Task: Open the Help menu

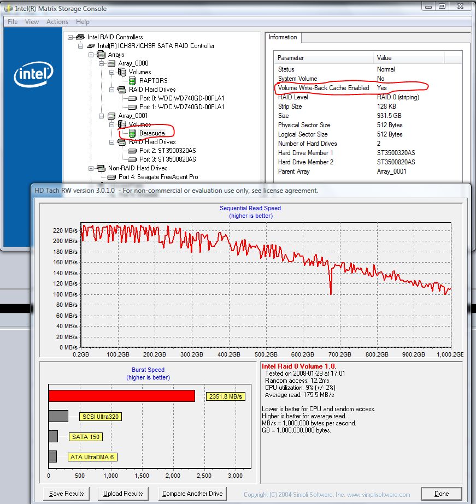Action: [x=83, y=22]
